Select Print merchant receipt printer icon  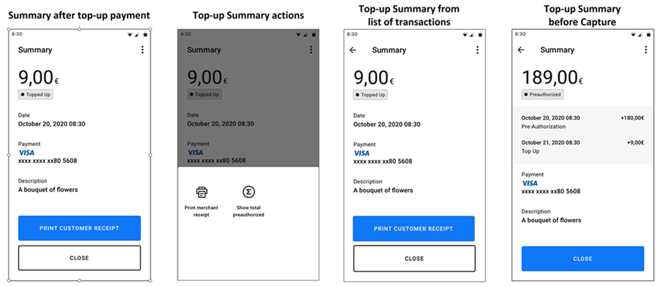[202, 192]
